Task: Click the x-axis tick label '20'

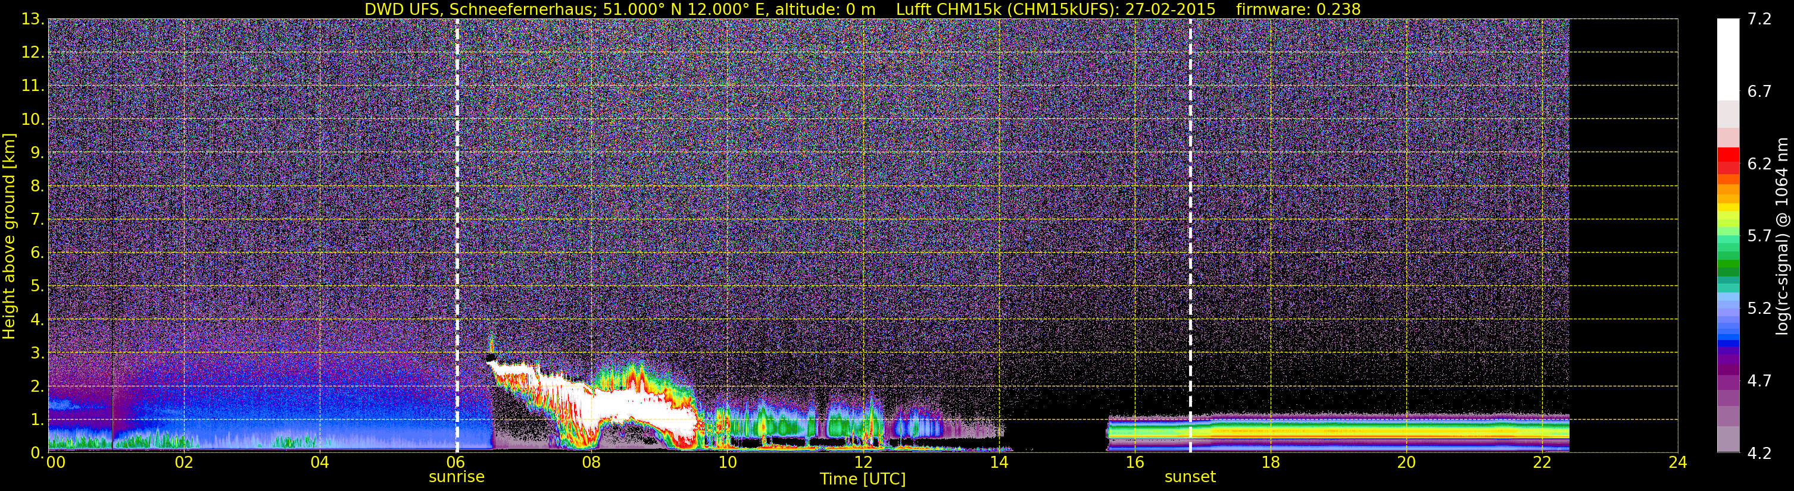Action: pyautogui.click(x=1406, y=462)
